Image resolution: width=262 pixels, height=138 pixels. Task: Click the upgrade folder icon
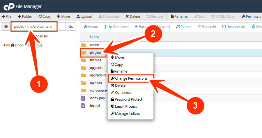(84, 68)
